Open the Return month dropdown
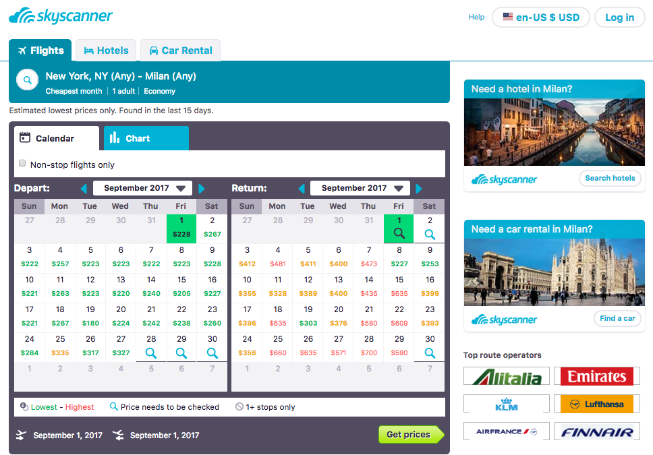653x455 pixels. [x=360, y=187]
